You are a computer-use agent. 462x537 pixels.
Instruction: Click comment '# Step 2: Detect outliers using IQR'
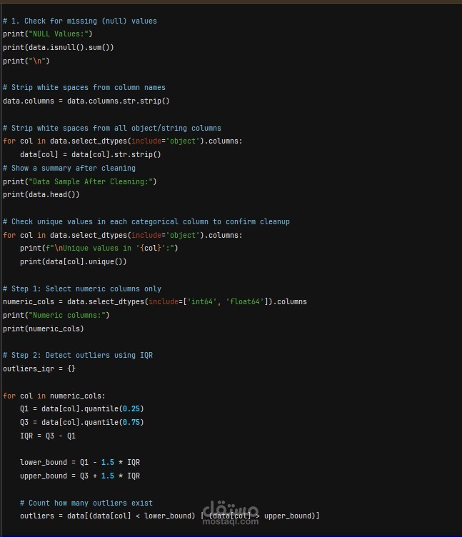tap(78, 355)
